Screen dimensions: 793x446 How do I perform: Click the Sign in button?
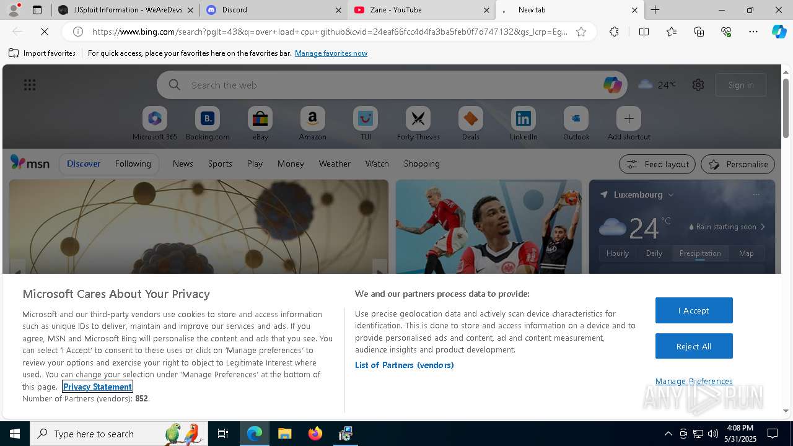[x=741, y=85]
